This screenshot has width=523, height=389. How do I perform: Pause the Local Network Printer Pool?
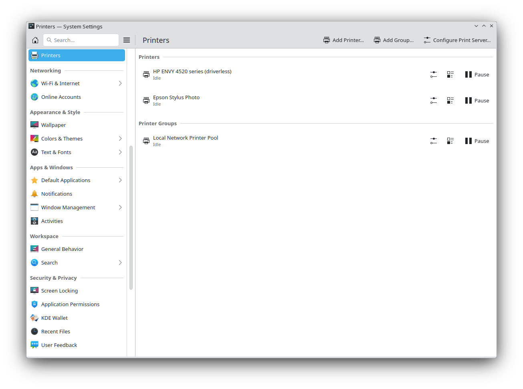click(x=477, y=141)
